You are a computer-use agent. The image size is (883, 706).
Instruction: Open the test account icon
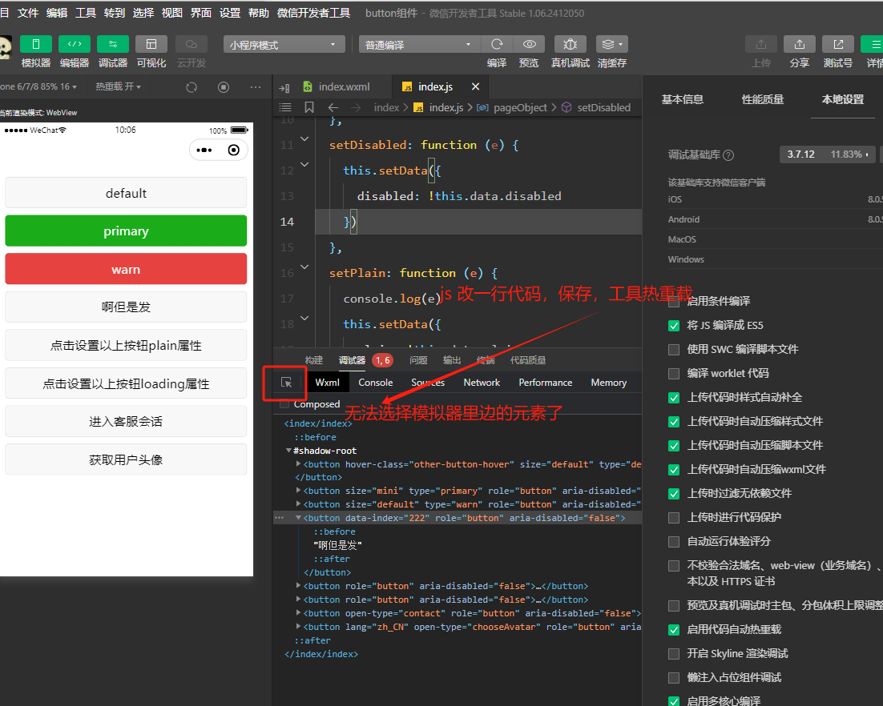838,44
